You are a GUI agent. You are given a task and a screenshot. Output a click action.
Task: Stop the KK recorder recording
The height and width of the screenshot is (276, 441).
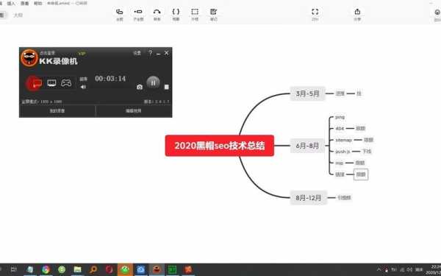click(167, 87)
